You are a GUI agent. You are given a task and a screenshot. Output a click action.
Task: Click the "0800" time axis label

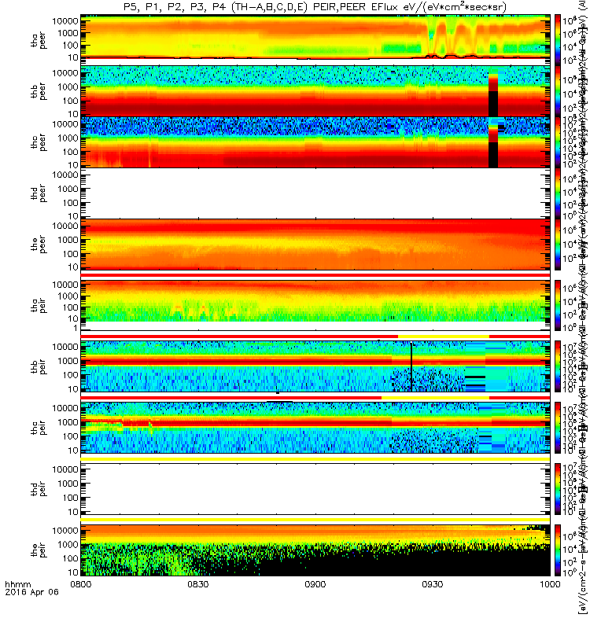(x=81, y=584)
